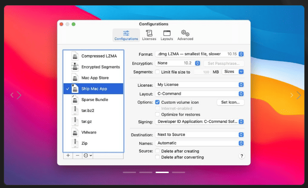The height and width of the screenshot is (188, 308).
Task: Close the Configurations window
Action: pos(61,24)
